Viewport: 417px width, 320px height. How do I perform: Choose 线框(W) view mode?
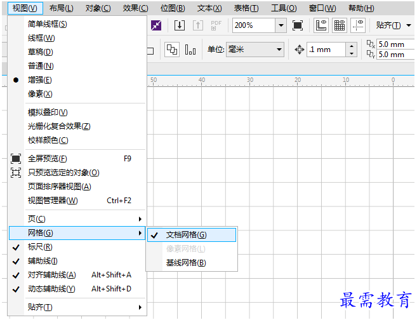pyautogui.click(x=77, y=38)
